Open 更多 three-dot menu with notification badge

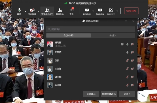click(x=72, y=12)
